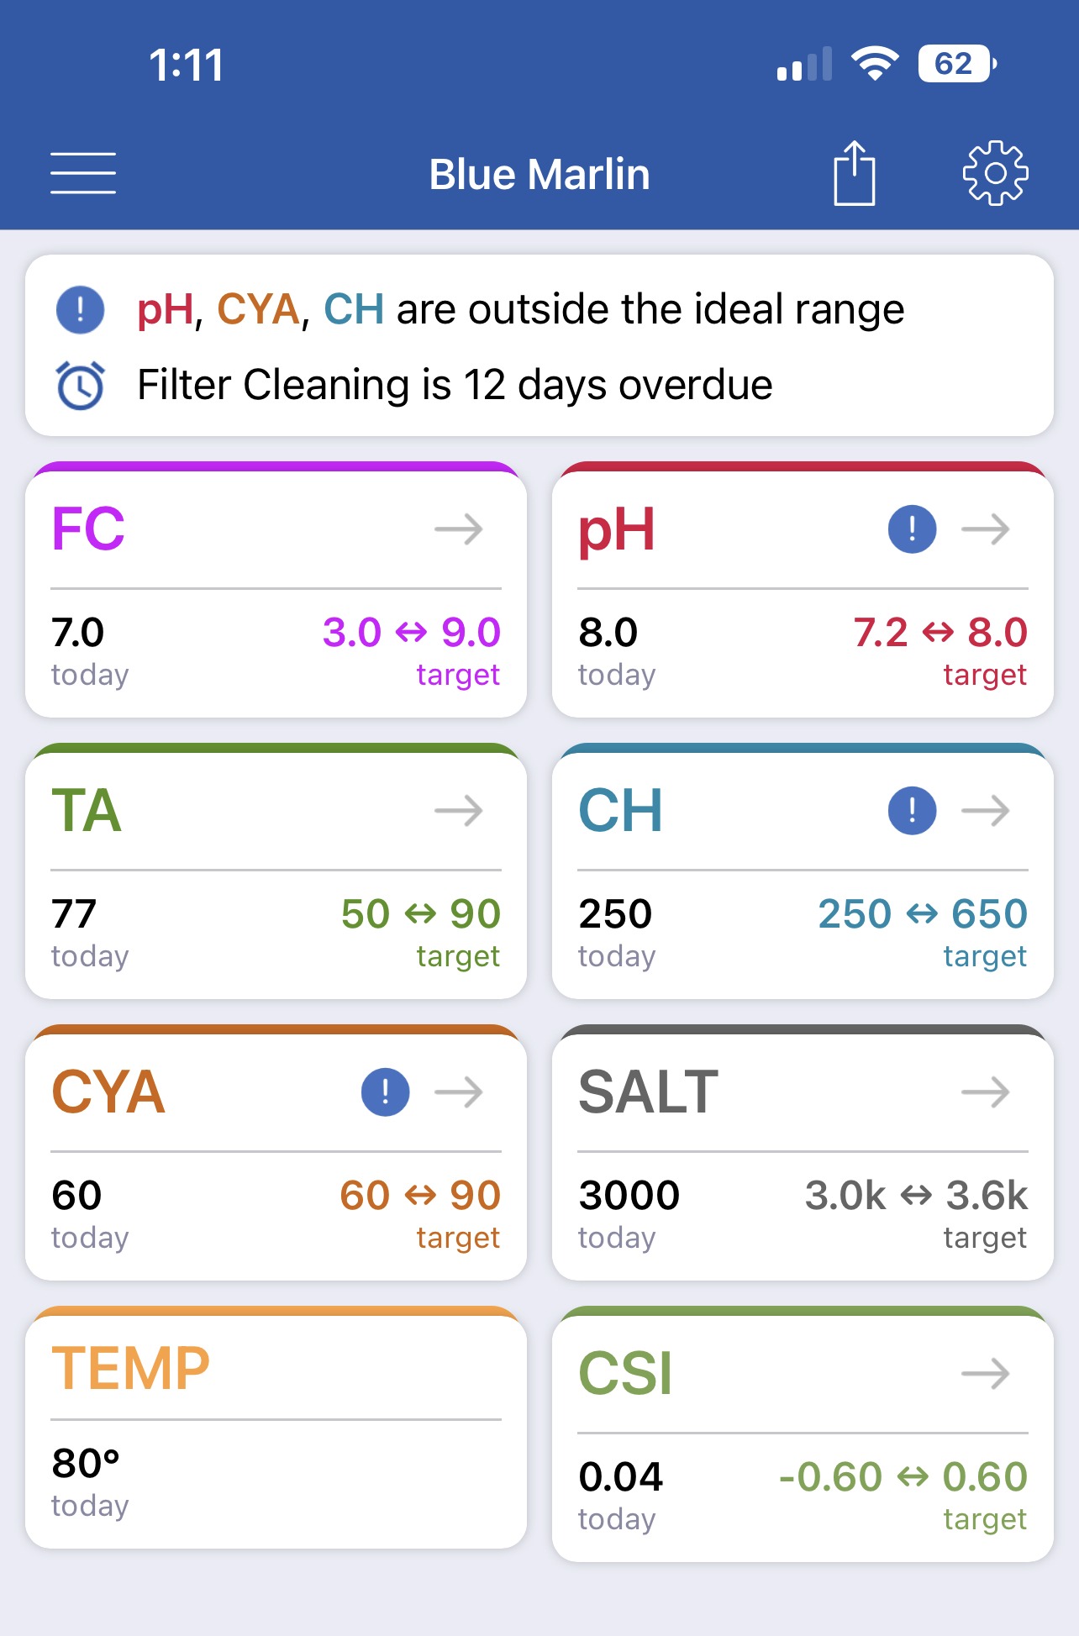Open the hamburger menu
Screen dimensions: 1079x1636
(x=83, y=173)
